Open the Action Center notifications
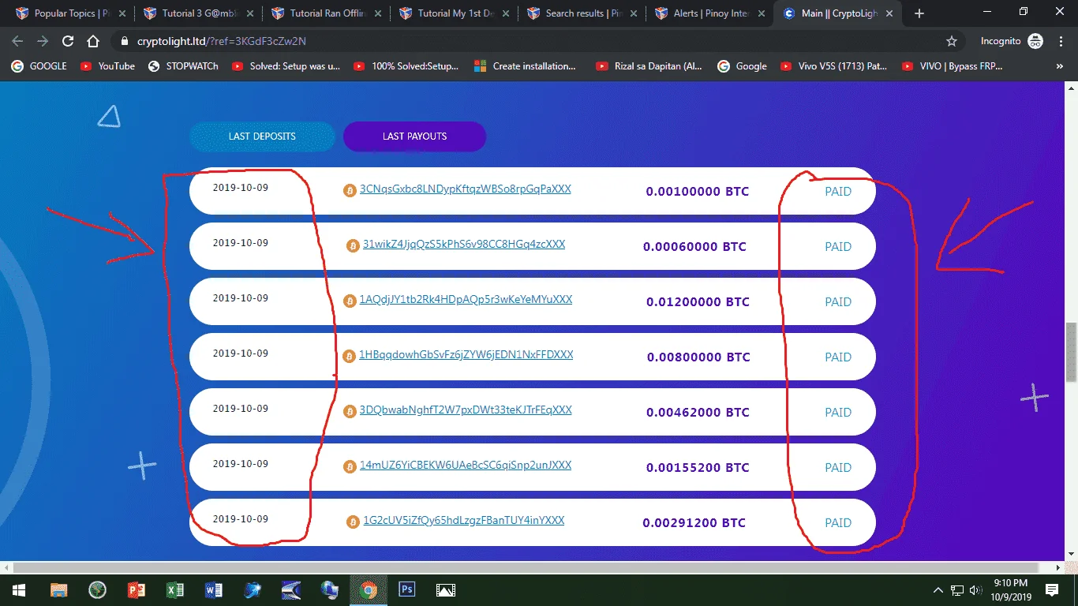 coord(1052,589)
